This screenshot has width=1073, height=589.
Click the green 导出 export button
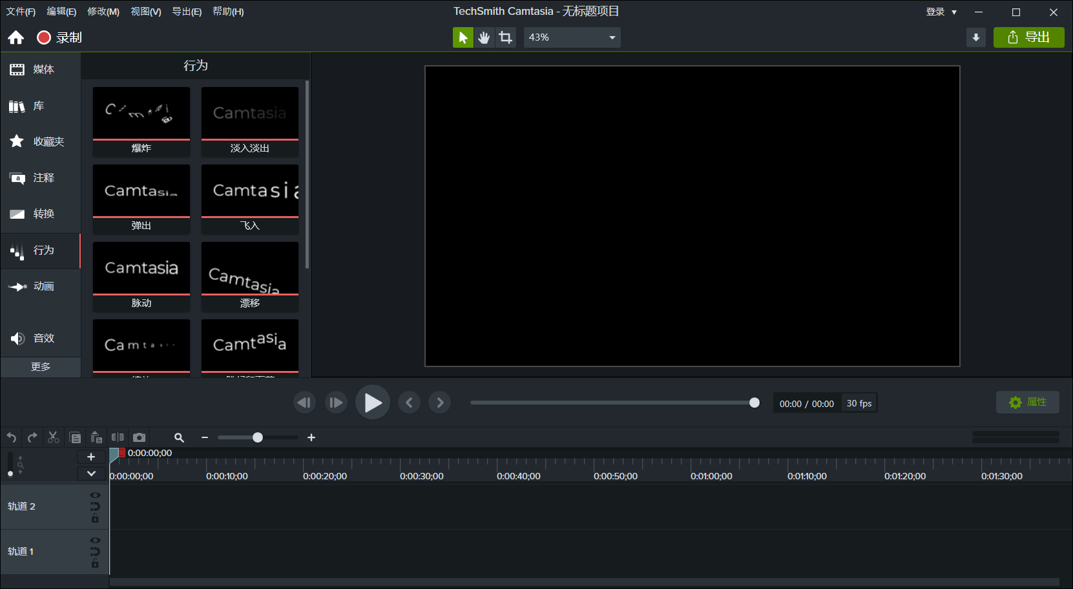click(1029, 37)
